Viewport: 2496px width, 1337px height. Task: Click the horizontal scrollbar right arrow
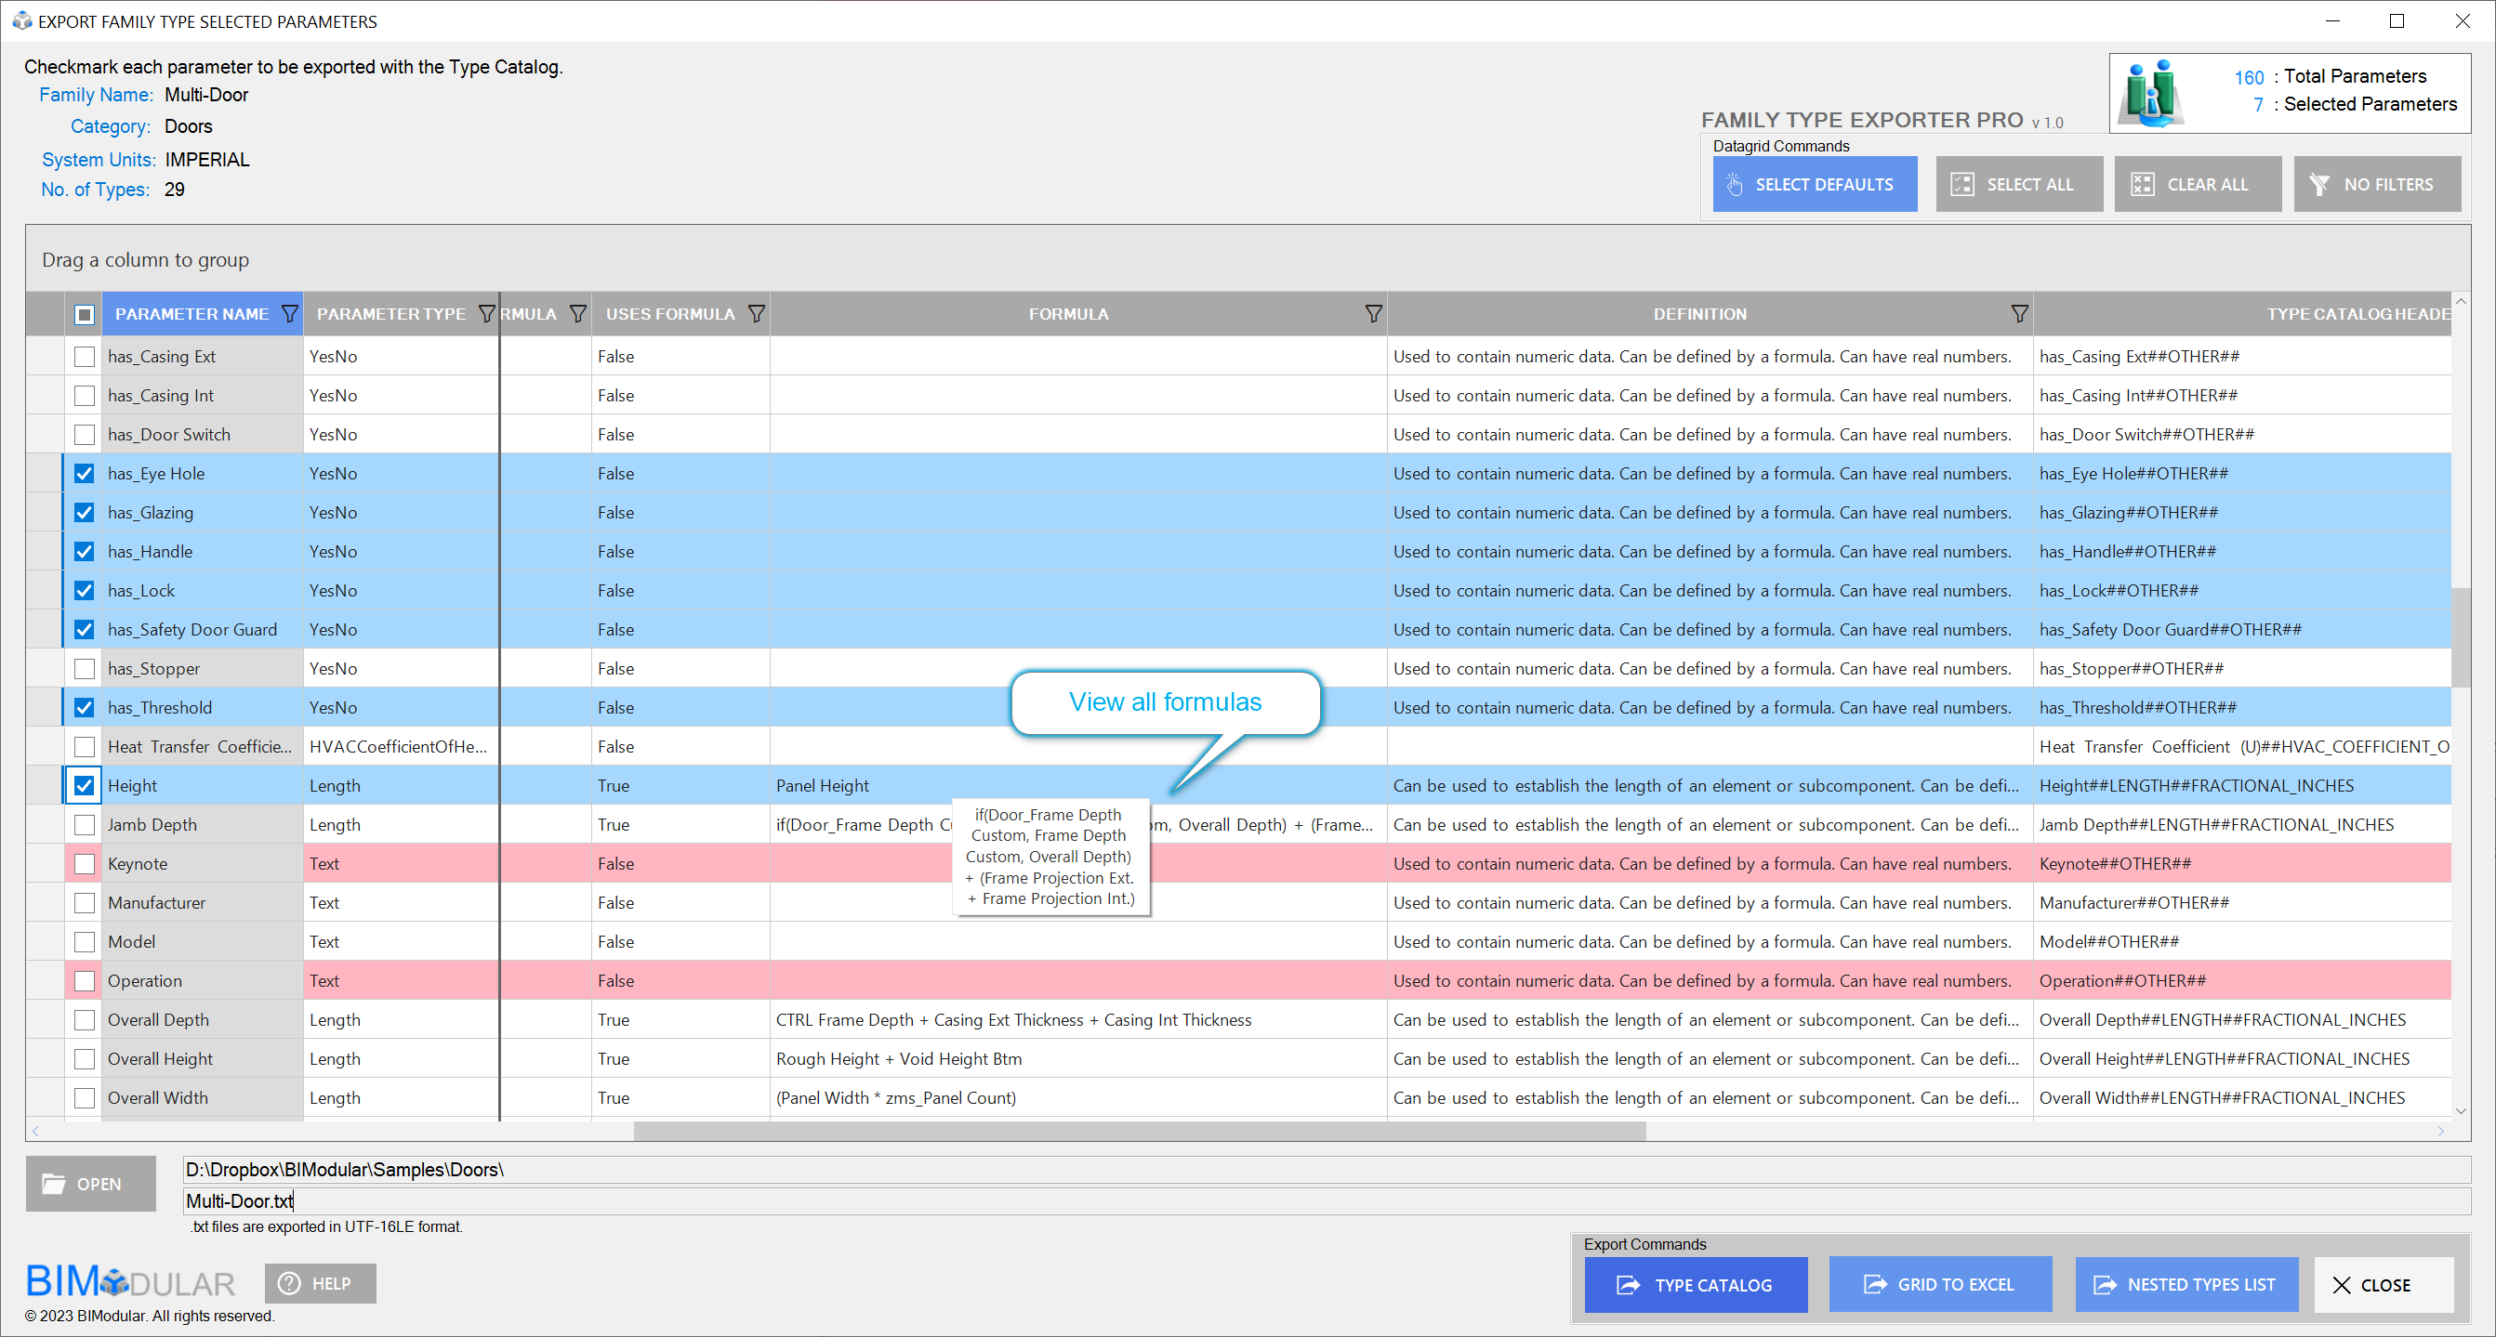point(2441,1131)
